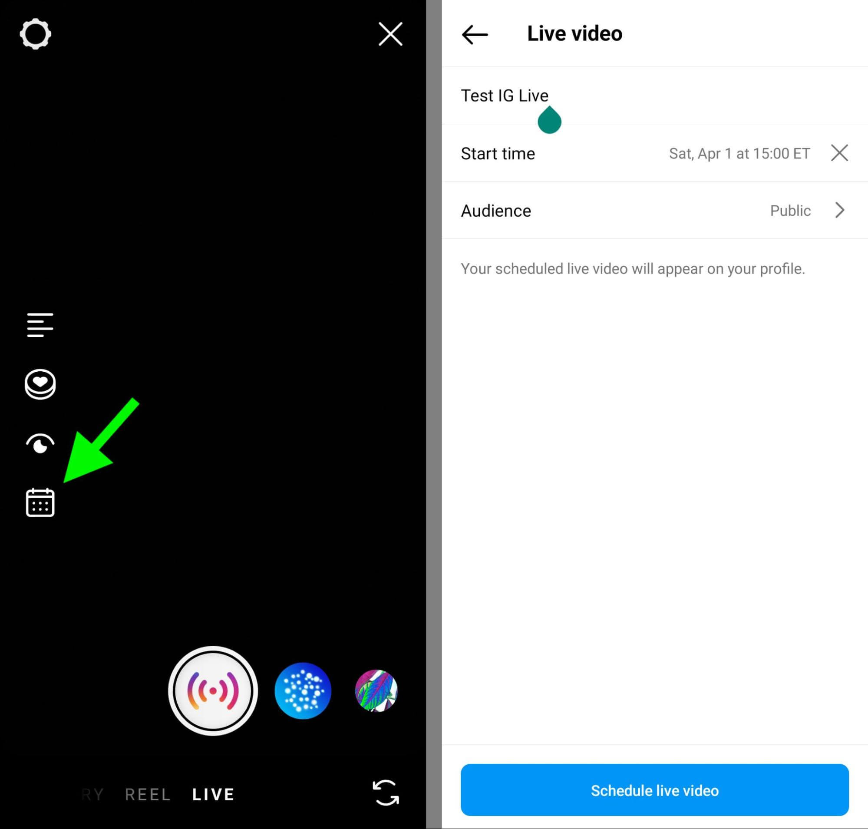
Task: Click the first profile thumbnail bottom-right
Action: pos(302,690)
